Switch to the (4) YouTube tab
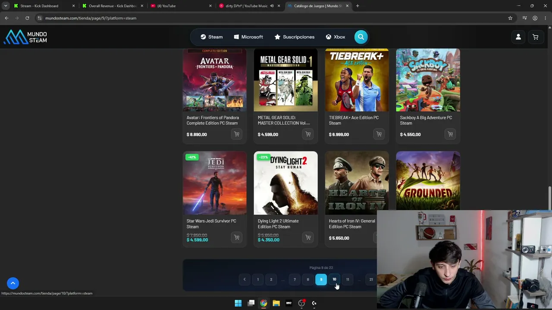Viewport: 552px width, 310px height. coord(181,6)
